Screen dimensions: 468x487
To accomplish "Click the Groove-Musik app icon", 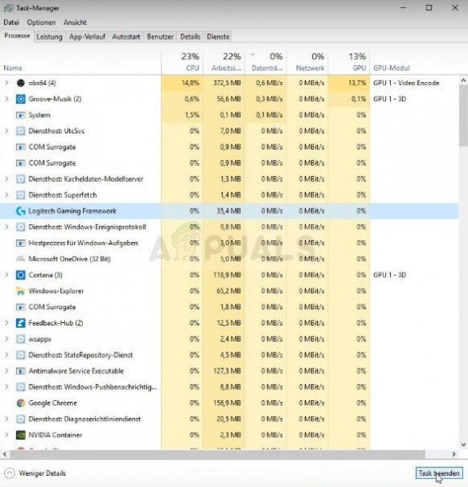I will coord(20,99).
